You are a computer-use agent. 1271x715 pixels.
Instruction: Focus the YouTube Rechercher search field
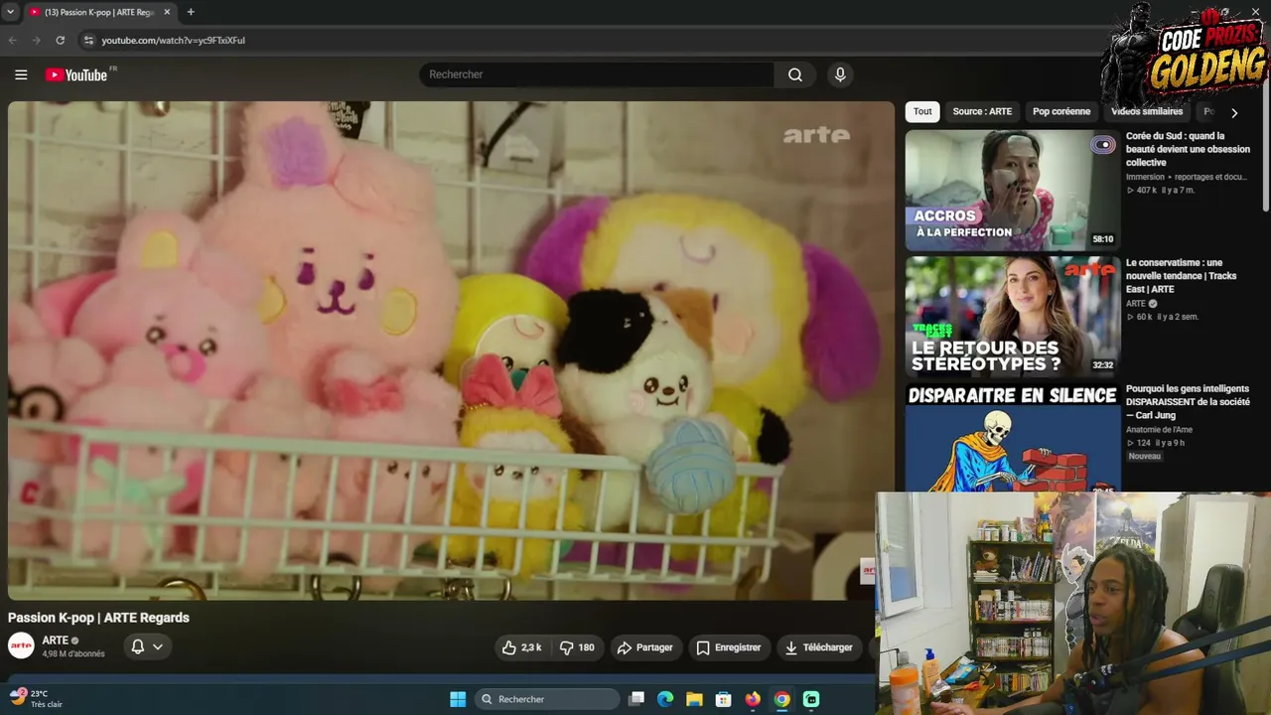pyautogui.click(x=597, y=74)
